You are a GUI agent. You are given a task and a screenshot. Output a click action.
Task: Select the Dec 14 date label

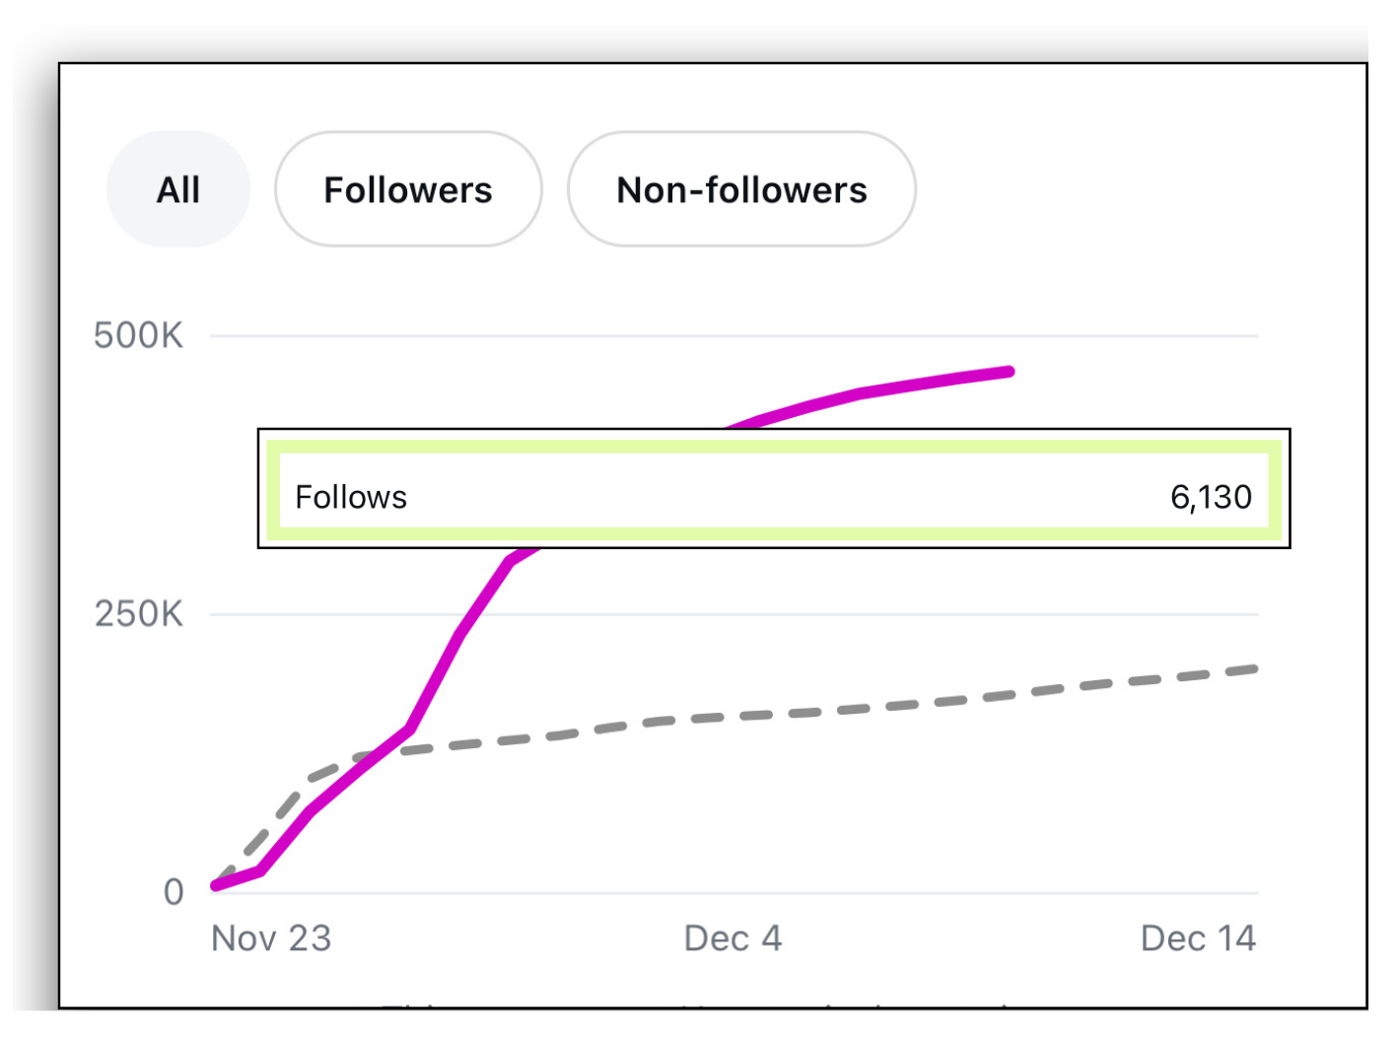1198,939
